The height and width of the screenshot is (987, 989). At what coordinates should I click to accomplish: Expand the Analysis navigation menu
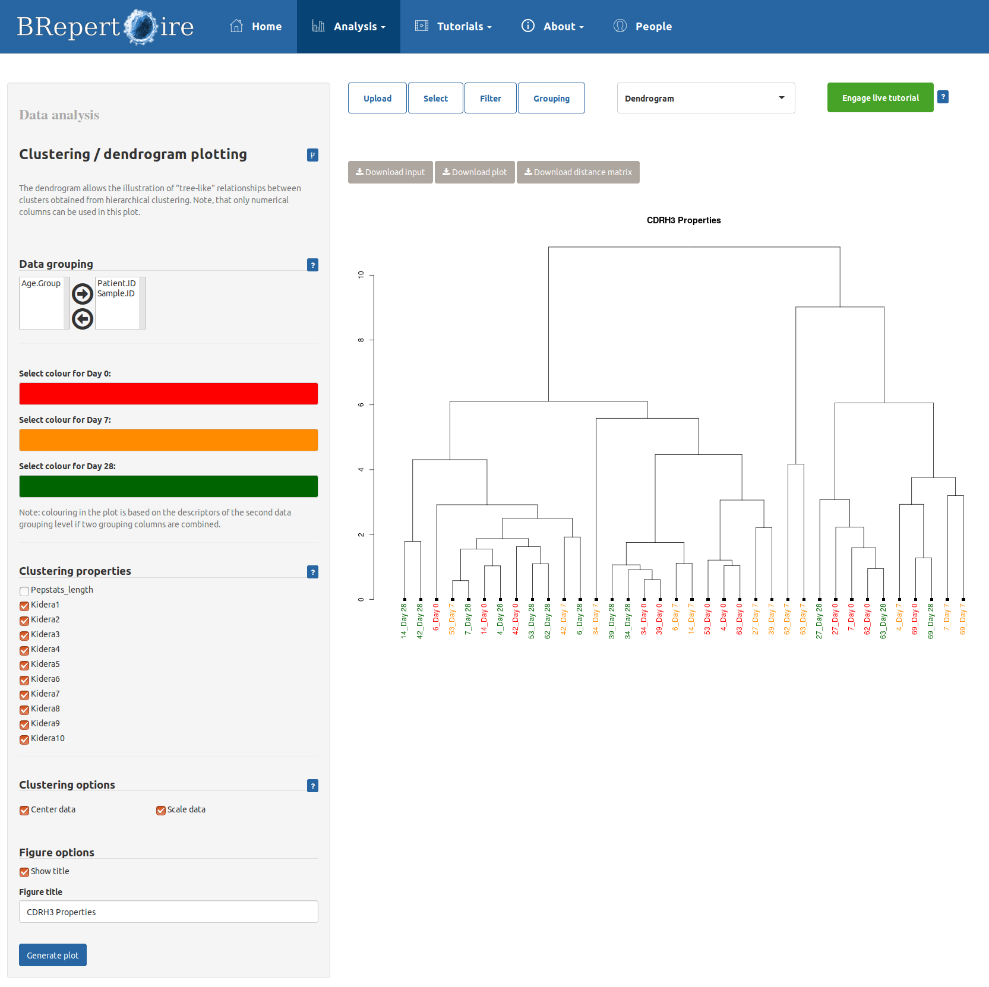[x=349, y=27]
